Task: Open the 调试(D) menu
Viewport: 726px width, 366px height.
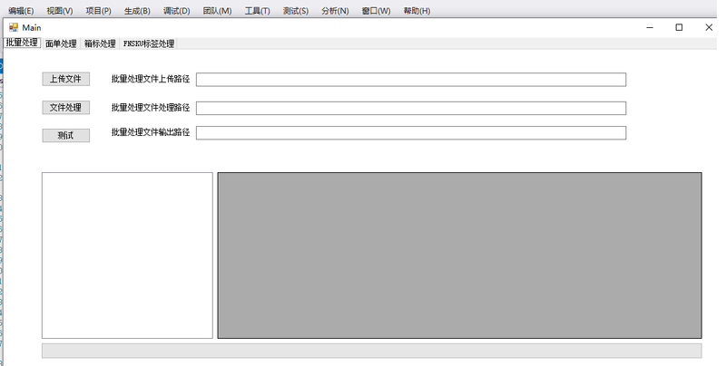Action: click(176, 11)
